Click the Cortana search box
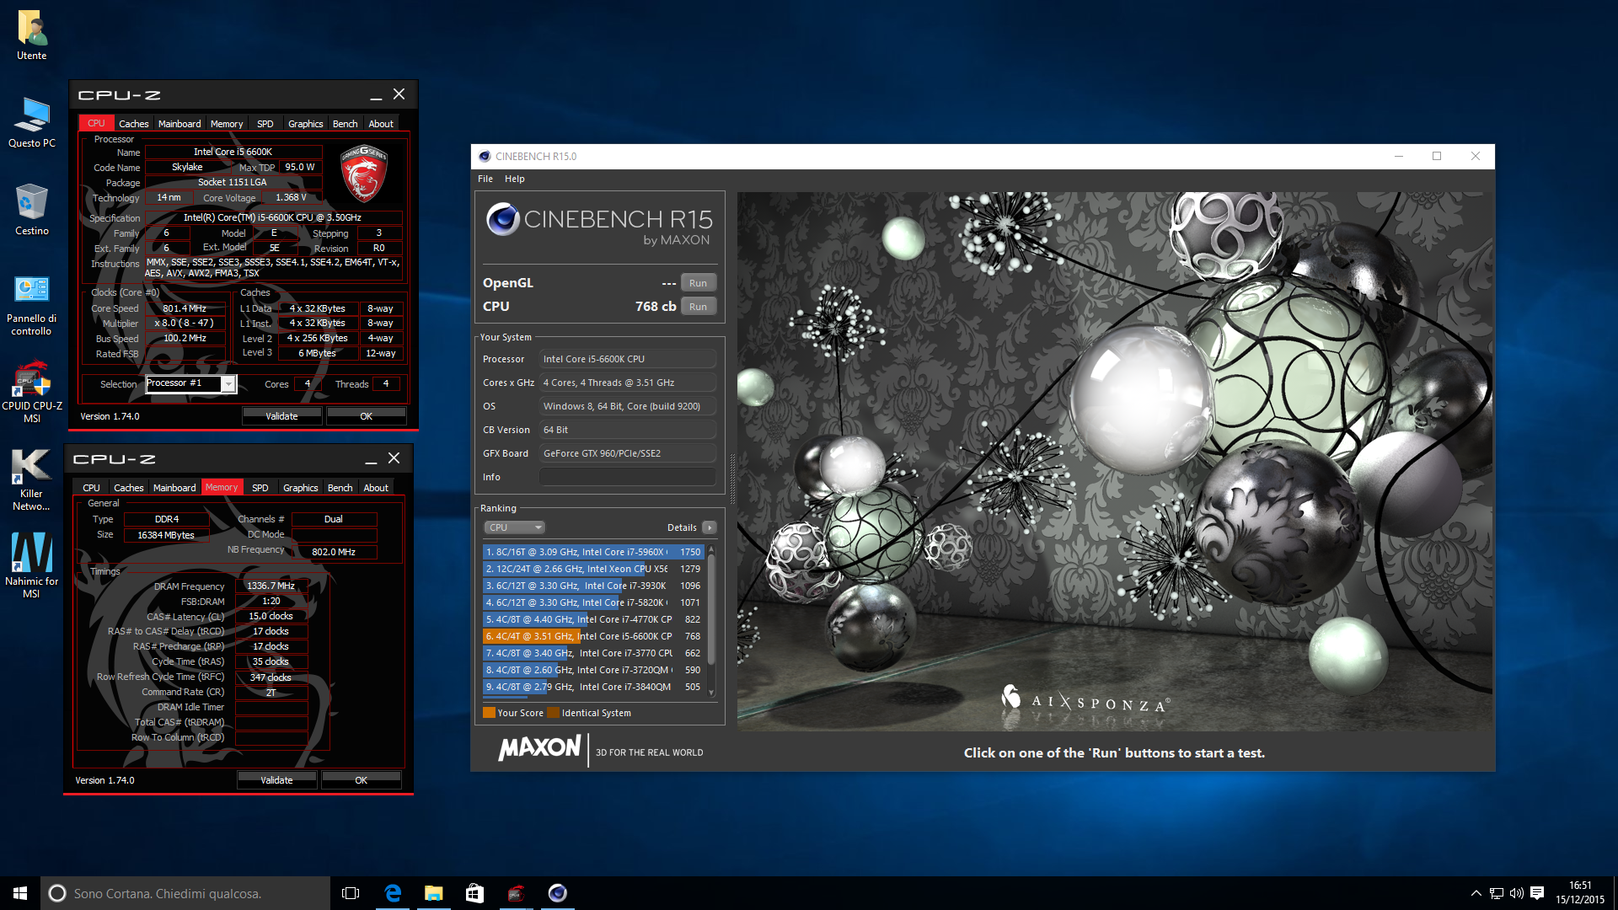The image size is (1618, 910). point(185,893)
